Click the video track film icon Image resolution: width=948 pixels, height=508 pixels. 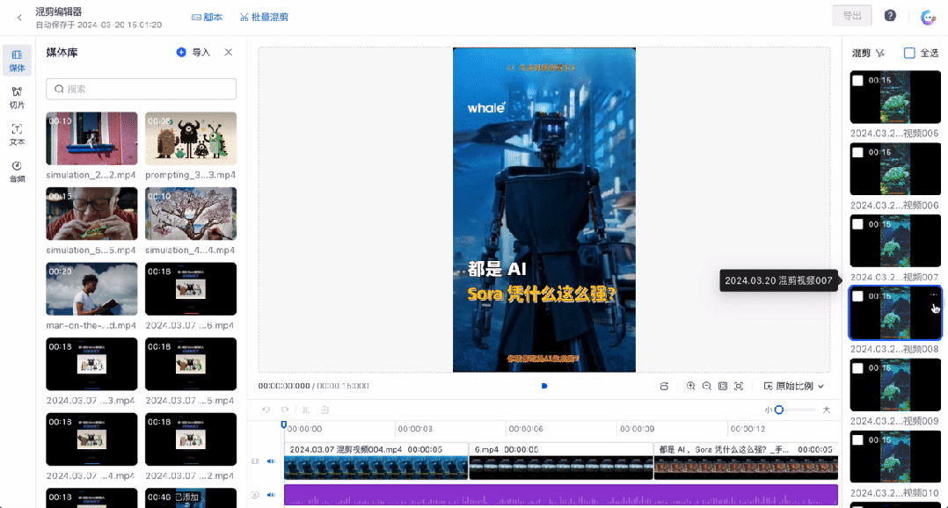tap(255, 461)
